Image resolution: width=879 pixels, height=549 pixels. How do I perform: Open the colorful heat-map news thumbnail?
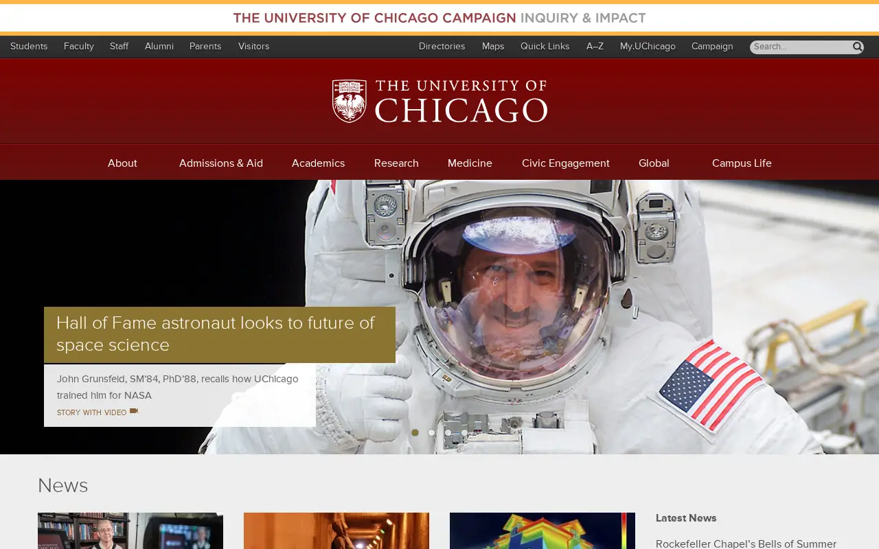click(x=543, y=530)
